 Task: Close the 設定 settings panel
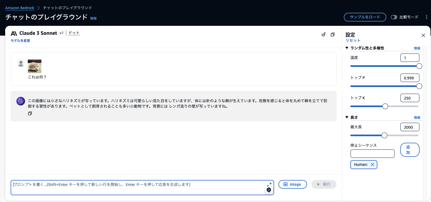click(x=423, y=35)
